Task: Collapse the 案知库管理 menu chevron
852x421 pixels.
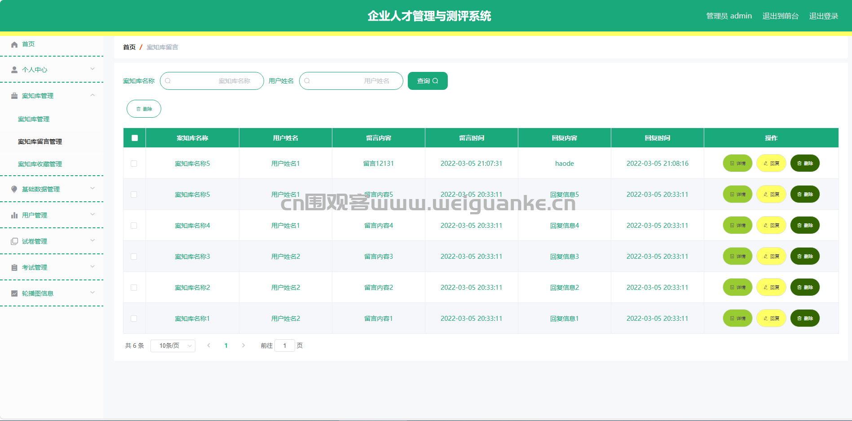Action: (x=93, y=95)
